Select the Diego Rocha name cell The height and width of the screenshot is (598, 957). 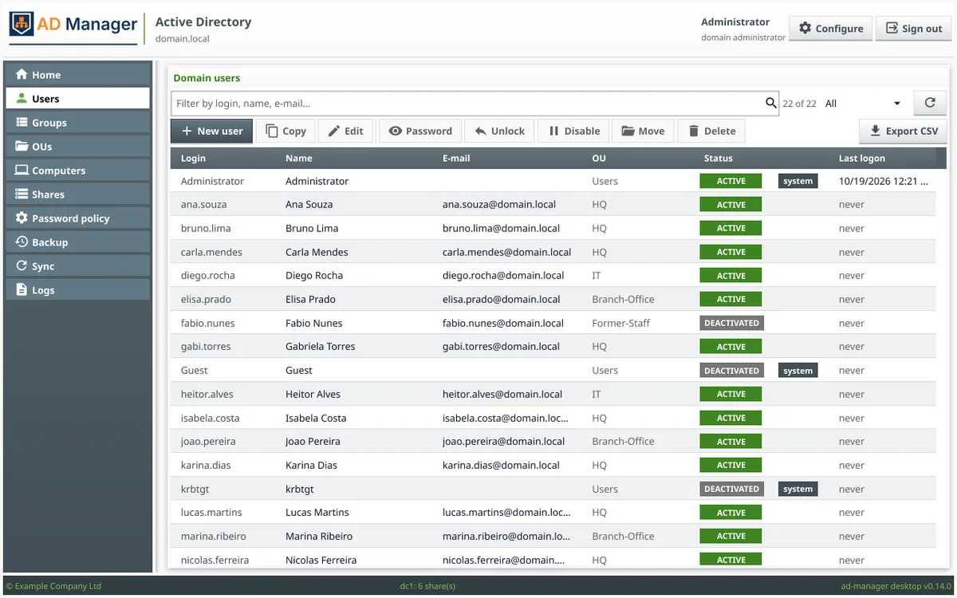click(314, 275)
